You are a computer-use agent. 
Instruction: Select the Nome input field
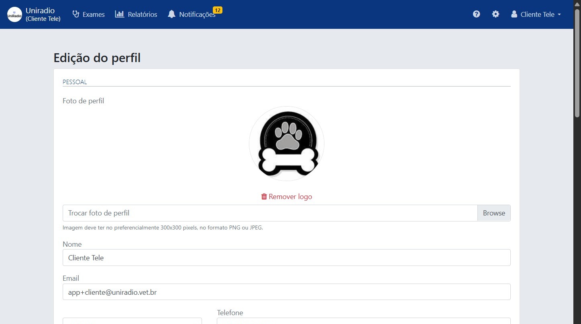[286, 258]
